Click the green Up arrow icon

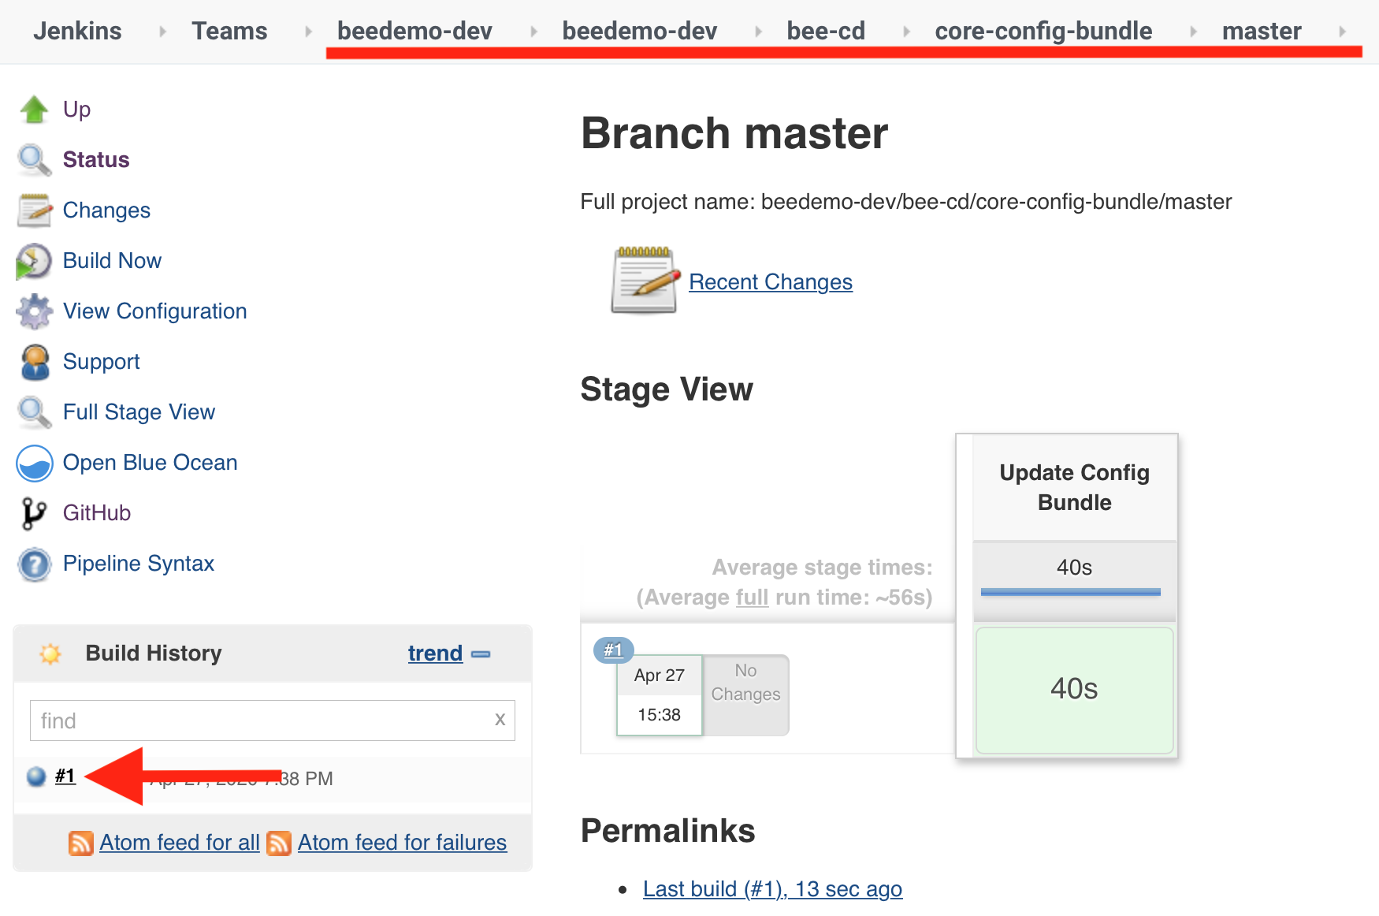point(35,110)
